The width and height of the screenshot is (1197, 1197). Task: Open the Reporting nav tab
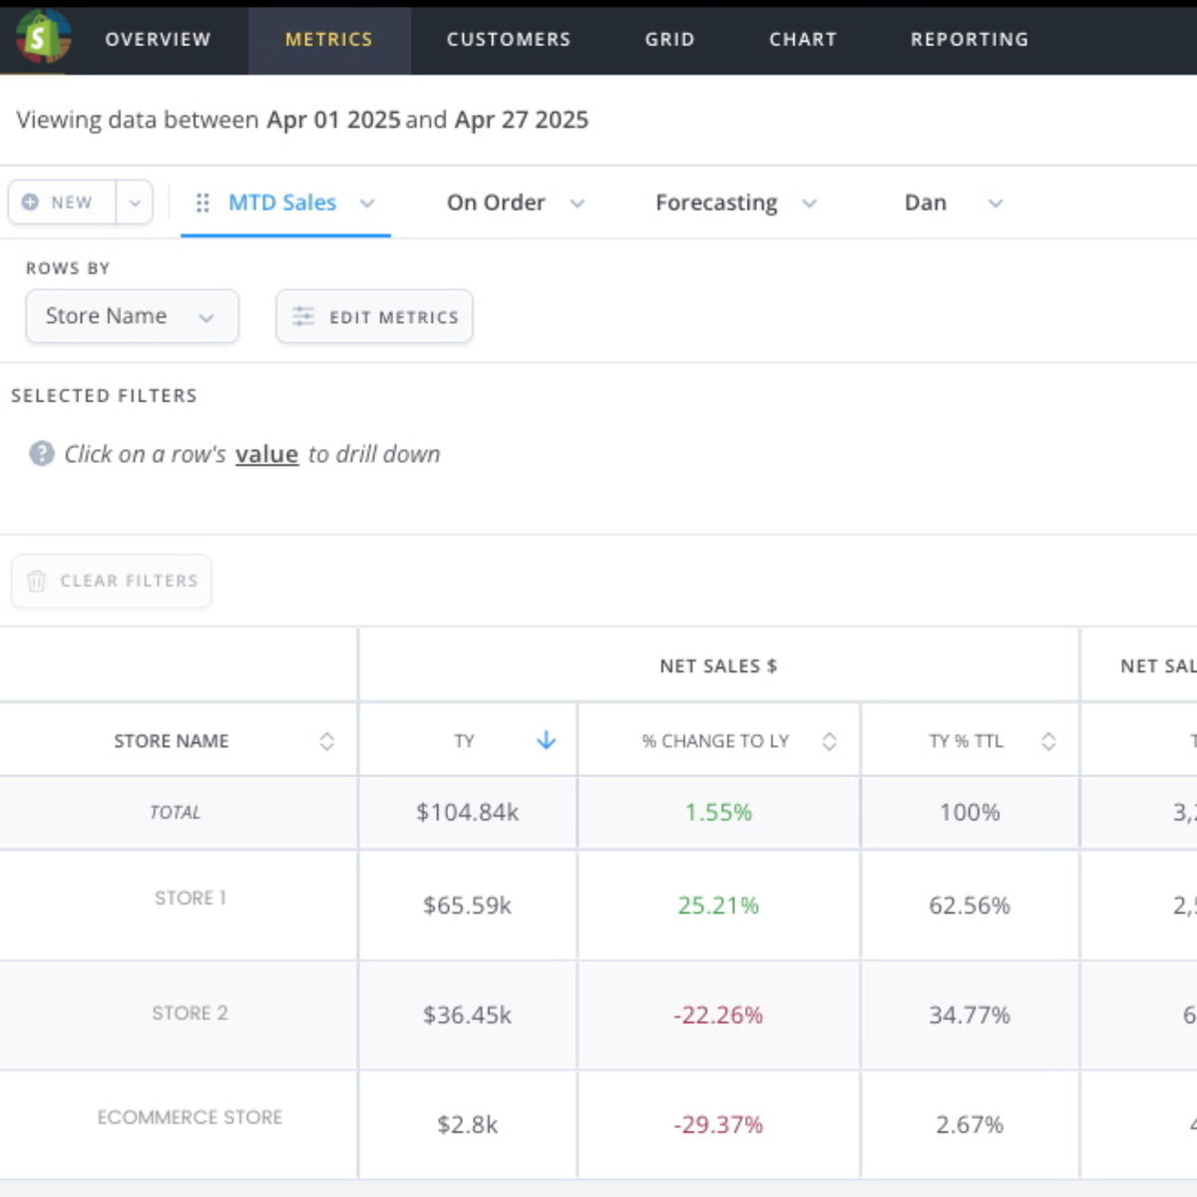click(970, 39)
